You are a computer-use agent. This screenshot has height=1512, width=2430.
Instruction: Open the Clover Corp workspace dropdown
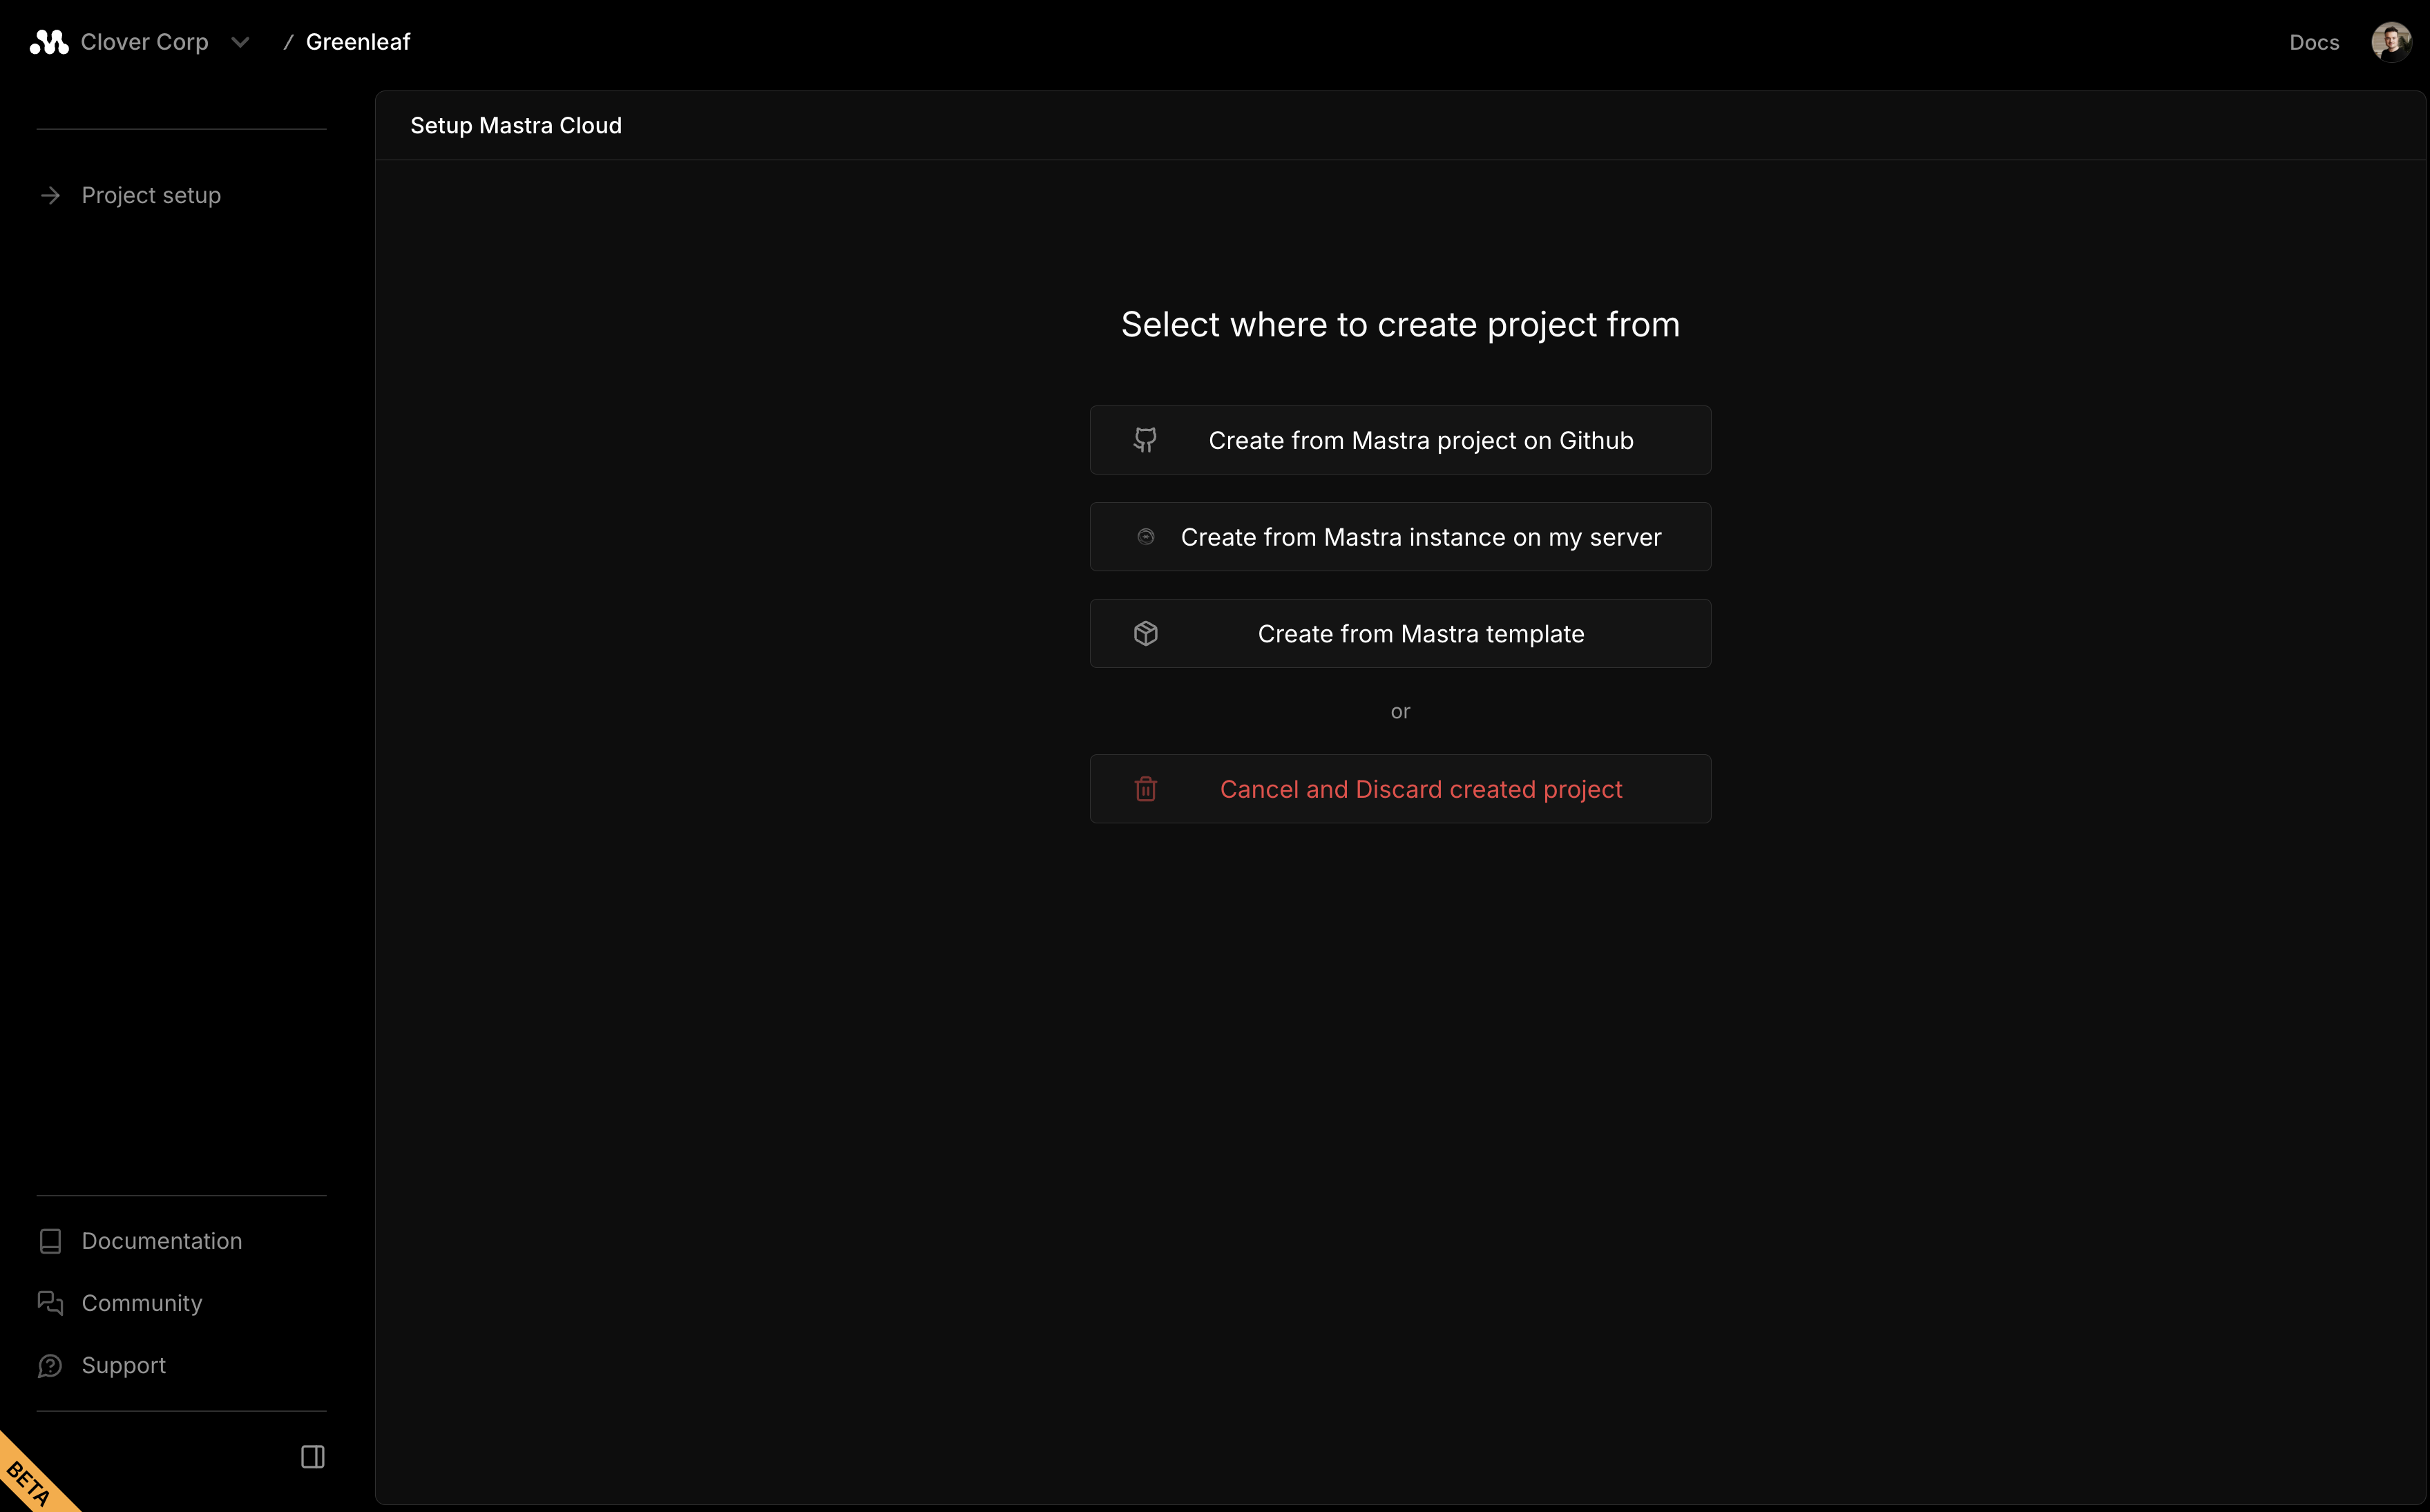pyautogui.click(x=144, y=41)
